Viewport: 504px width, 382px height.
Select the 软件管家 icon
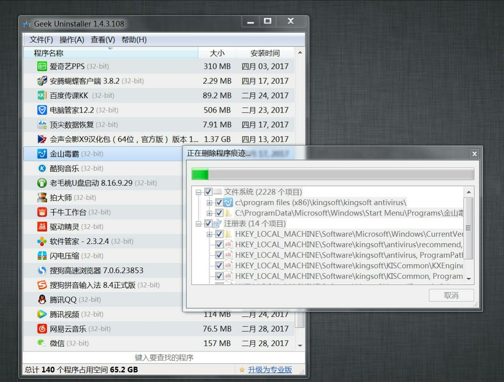42,241
